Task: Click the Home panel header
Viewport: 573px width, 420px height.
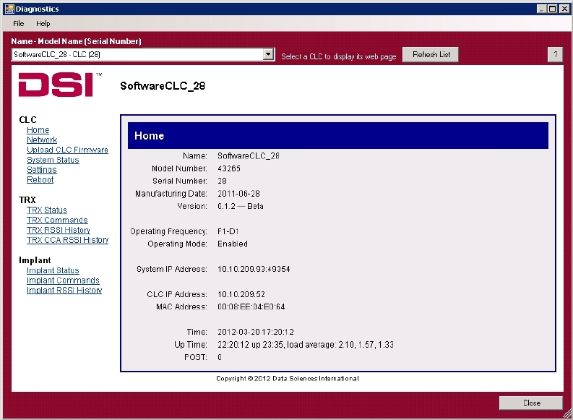Action: pos(338,136)
